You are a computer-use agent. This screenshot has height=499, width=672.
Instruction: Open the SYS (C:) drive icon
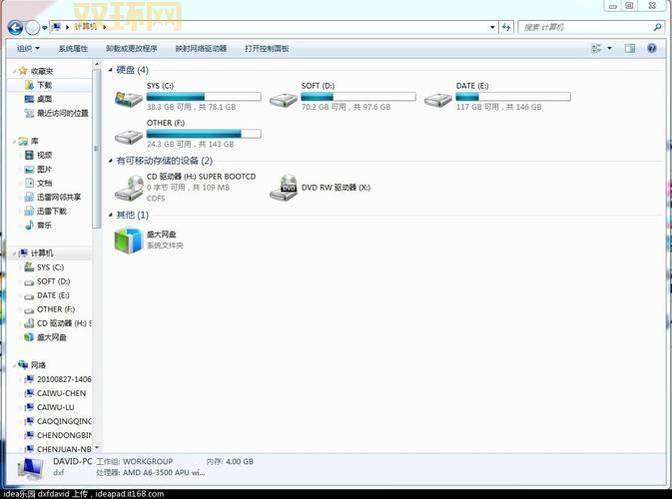tap(129, 98)
